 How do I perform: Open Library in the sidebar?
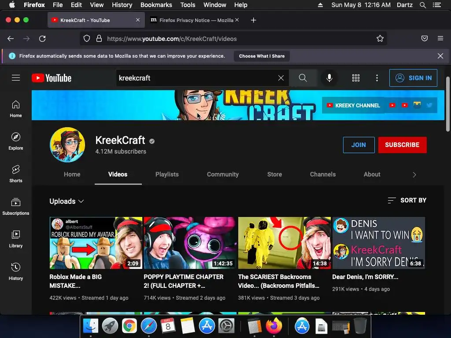pos(16,239)
